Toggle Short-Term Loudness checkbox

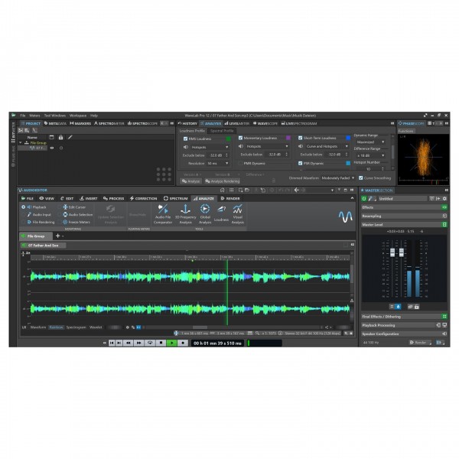click(x=300, y=138)
